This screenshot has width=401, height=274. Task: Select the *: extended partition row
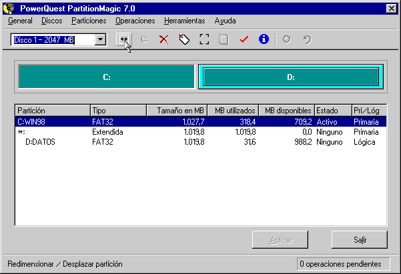tap(201, 132)
